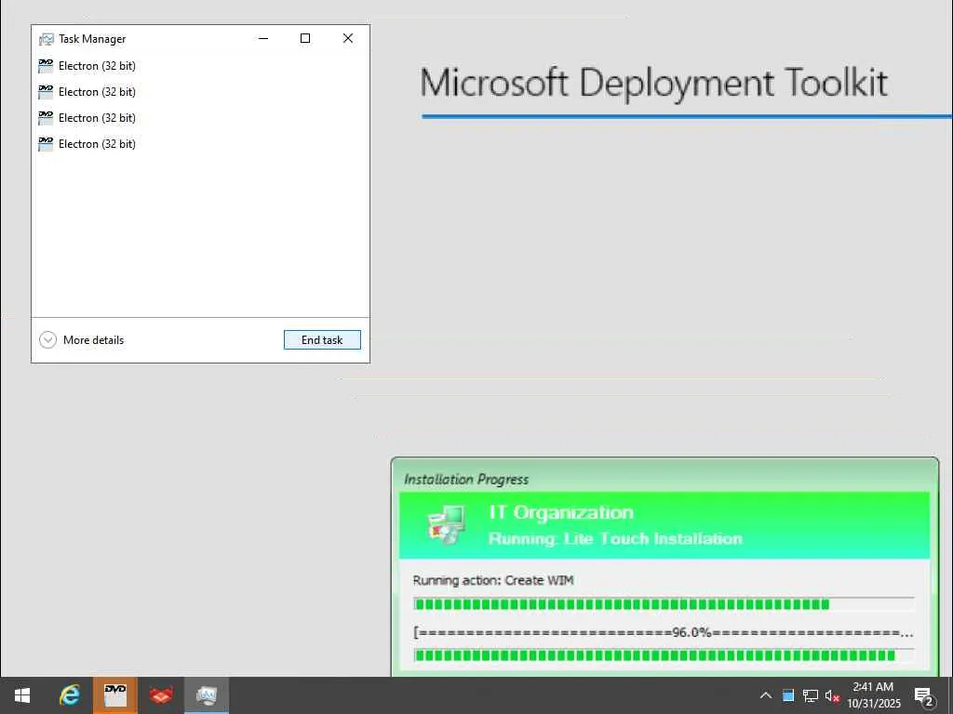Click the Installation Progress computer icon
Screen dimensions: 953x714
(448, 524)
